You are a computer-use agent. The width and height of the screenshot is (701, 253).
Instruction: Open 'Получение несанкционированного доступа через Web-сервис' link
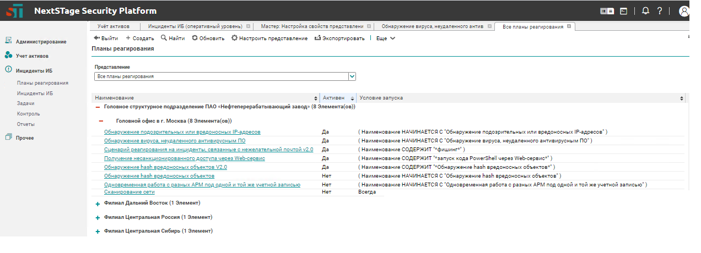(x=185, y=158)
